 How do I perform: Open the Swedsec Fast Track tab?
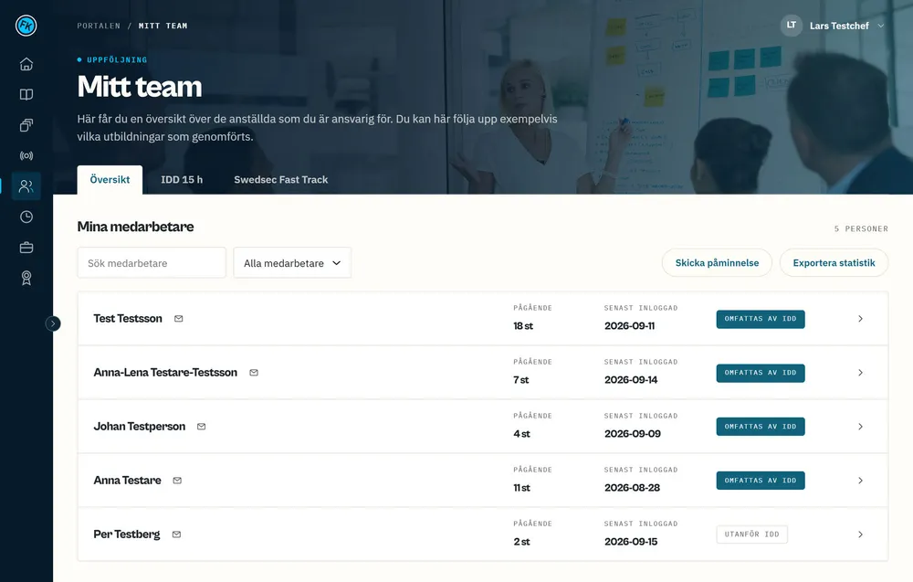[x=280, y=180]
